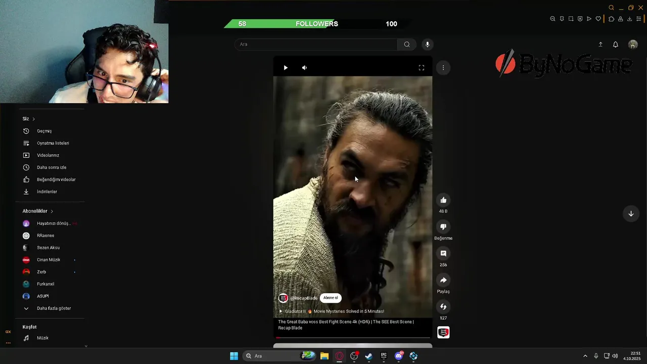Open Epic Games Launcher from taskbar
Image resolution: width=647 pixels, height=364 pixels.
[x=384, y=356]
